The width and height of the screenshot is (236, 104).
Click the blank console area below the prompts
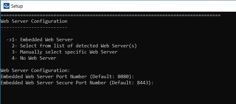pos(118,95)
